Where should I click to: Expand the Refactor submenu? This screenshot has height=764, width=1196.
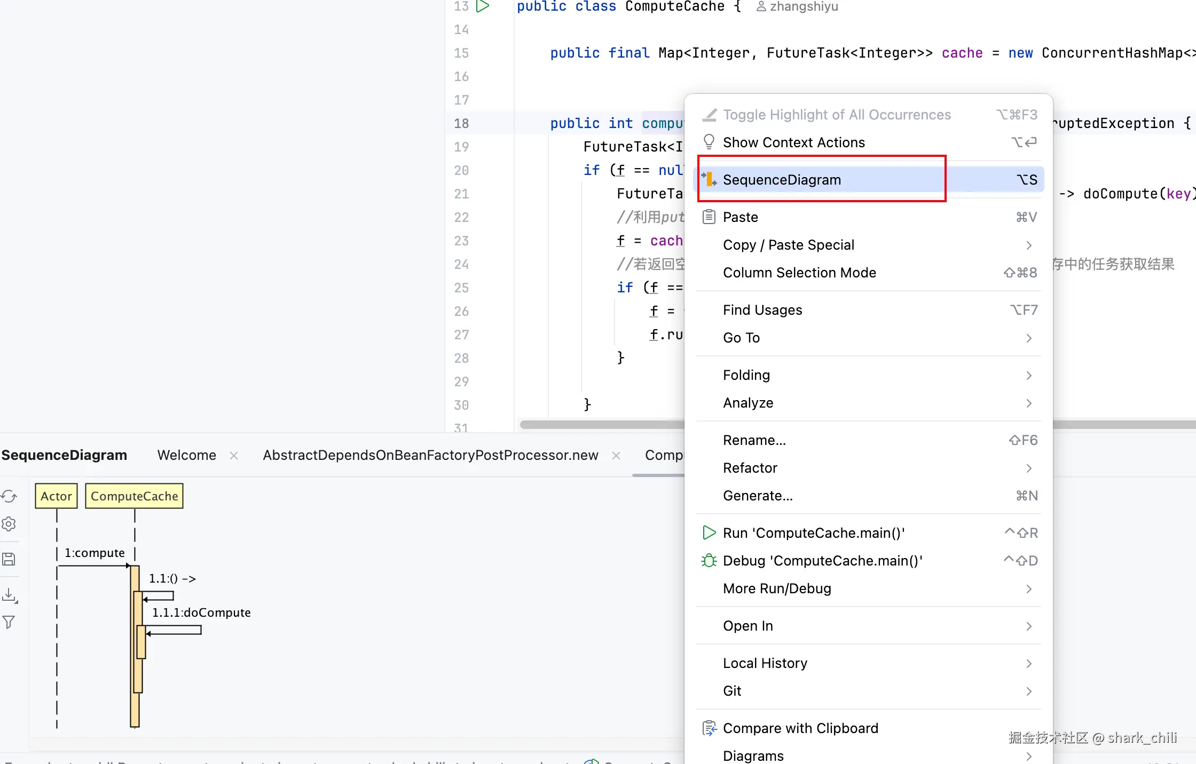click(750, 468)
